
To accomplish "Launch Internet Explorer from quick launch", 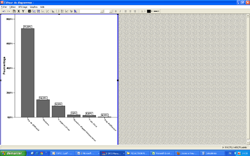I will pos(37,153).
